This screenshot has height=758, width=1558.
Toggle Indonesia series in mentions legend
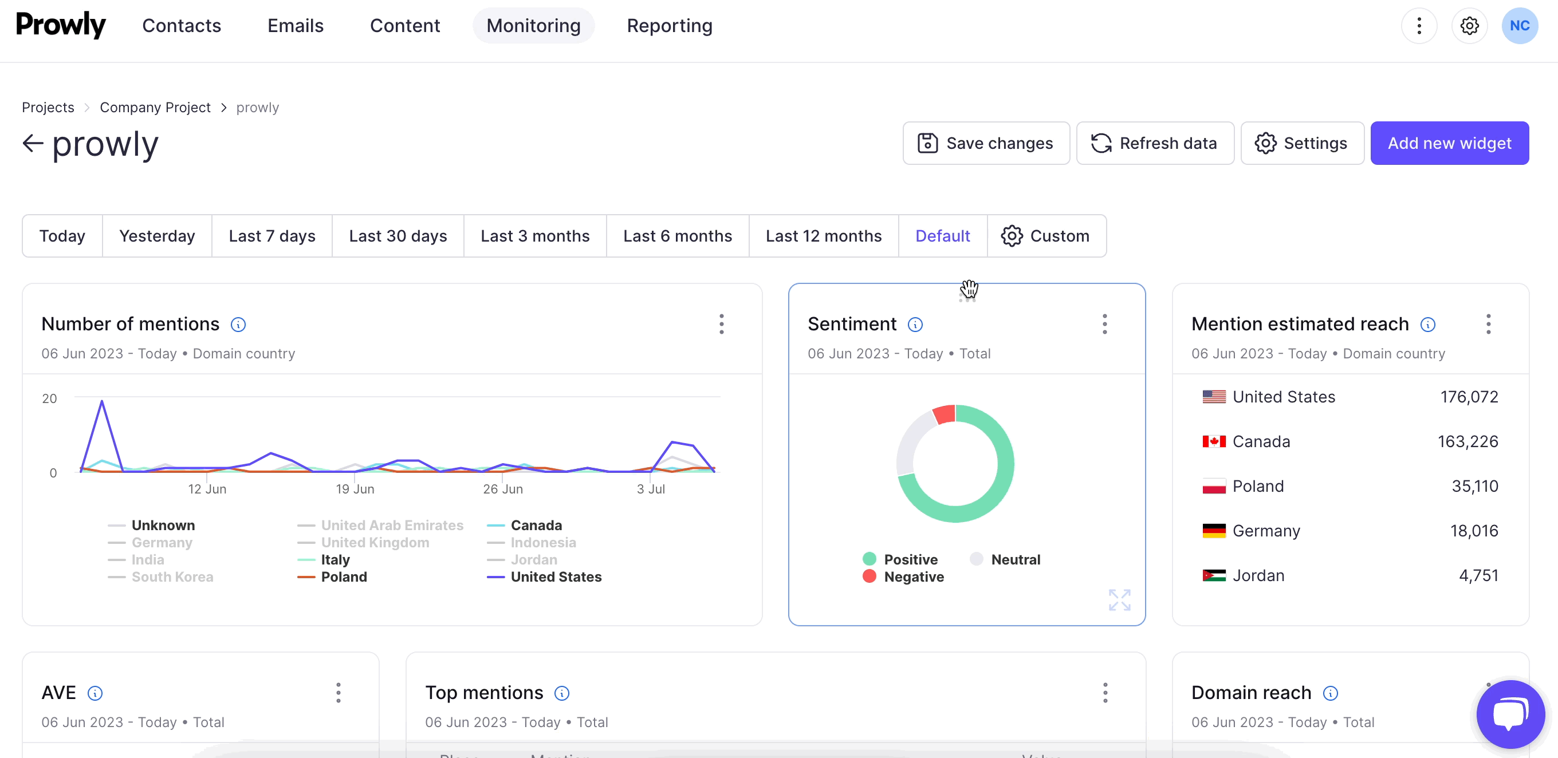532,543
